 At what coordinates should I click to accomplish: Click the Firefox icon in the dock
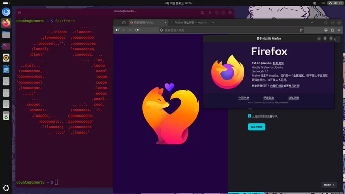click(x=6, y=23)
